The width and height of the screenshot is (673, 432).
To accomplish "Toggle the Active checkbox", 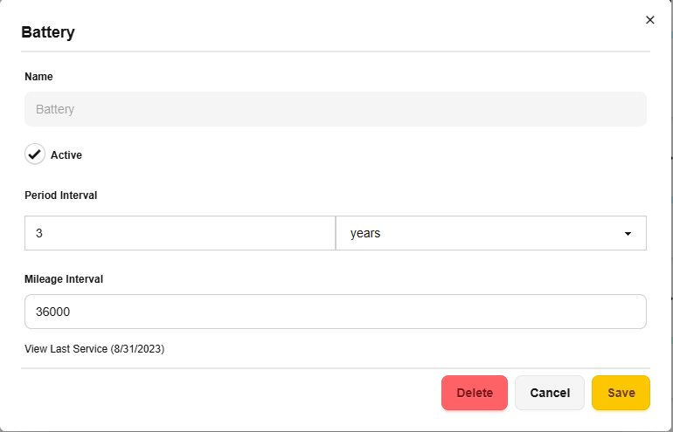I will 35,154.
